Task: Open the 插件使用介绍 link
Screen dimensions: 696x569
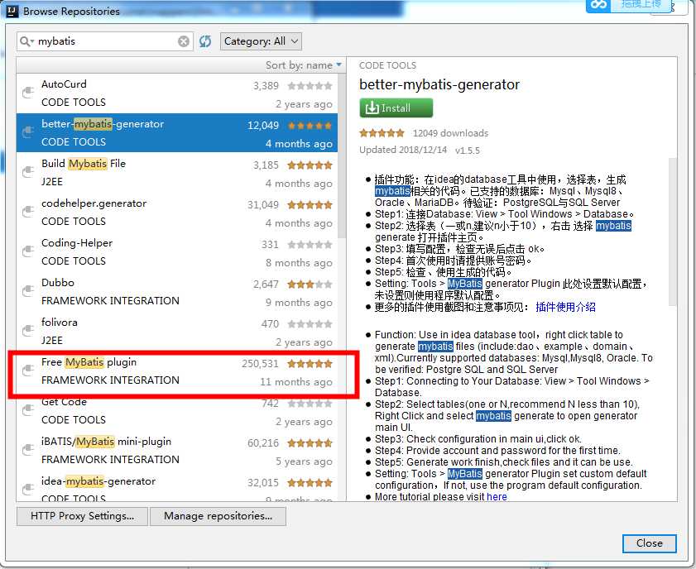Action: coord(565,307)
